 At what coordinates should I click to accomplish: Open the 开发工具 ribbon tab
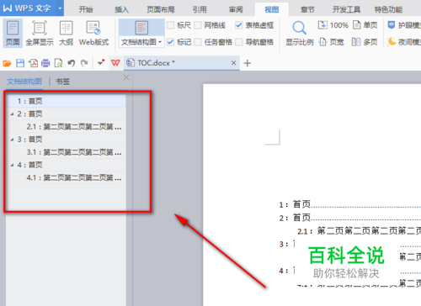click(346, 9)
